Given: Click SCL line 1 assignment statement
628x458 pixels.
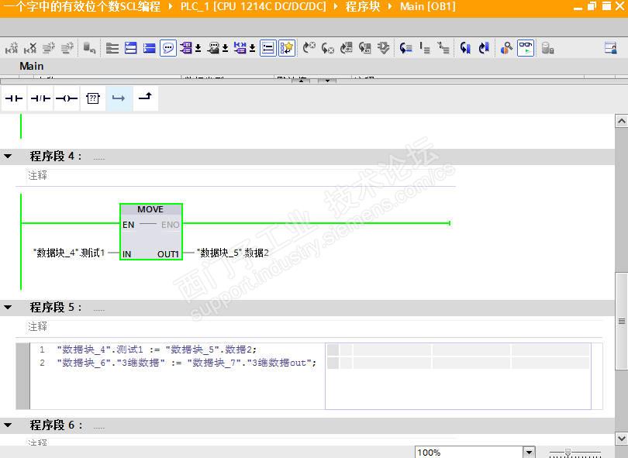Looking at the screenshot, I should [x=157, y=350].
